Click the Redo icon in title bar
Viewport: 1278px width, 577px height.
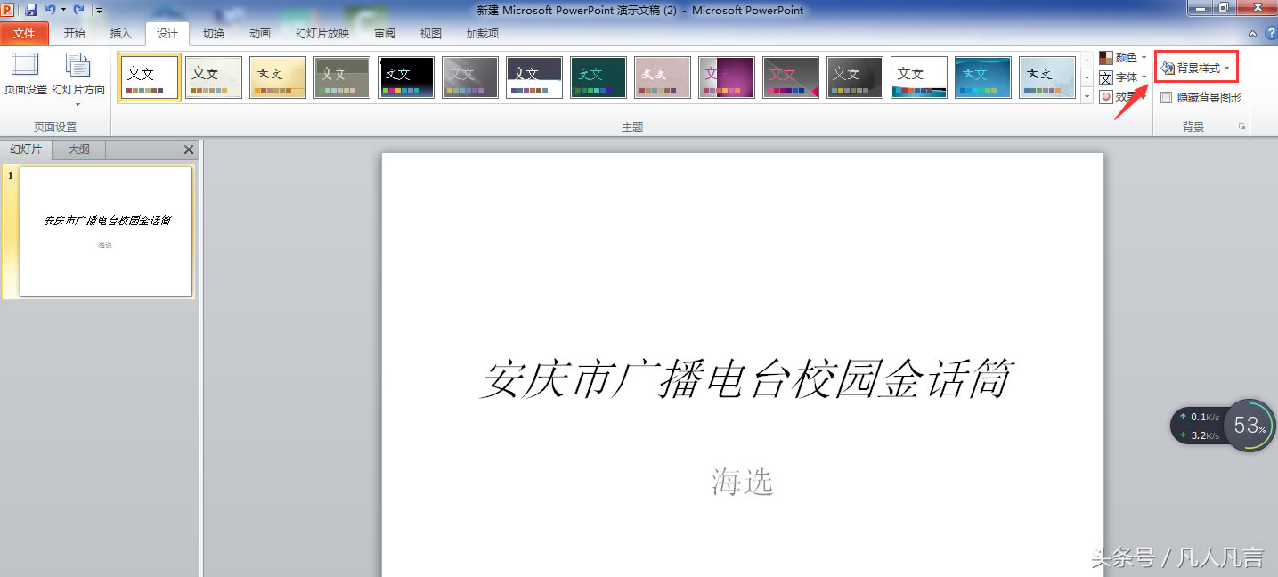coord(78,10)
